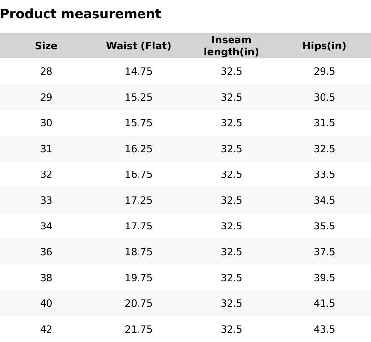Click the 14.75 waist value
371x342 pixels.
139,71
